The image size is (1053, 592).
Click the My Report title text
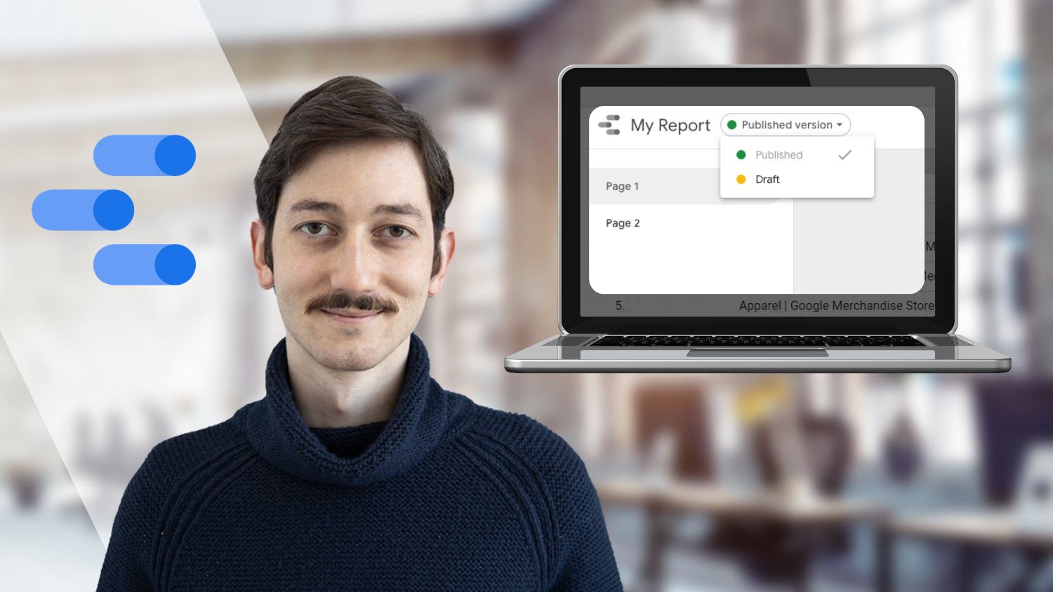[x=670, y=126]
